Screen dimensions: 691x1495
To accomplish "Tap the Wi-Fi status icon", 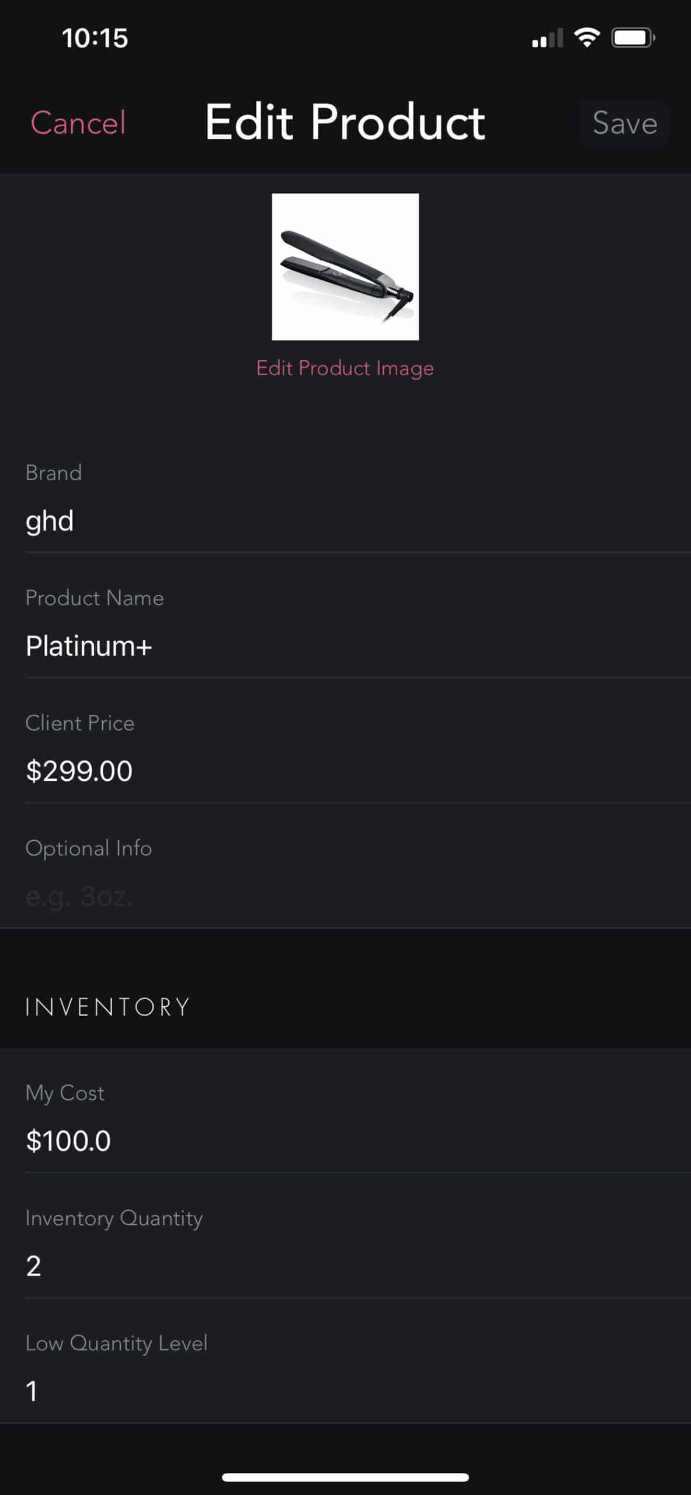I will click(x=586, y=38).
